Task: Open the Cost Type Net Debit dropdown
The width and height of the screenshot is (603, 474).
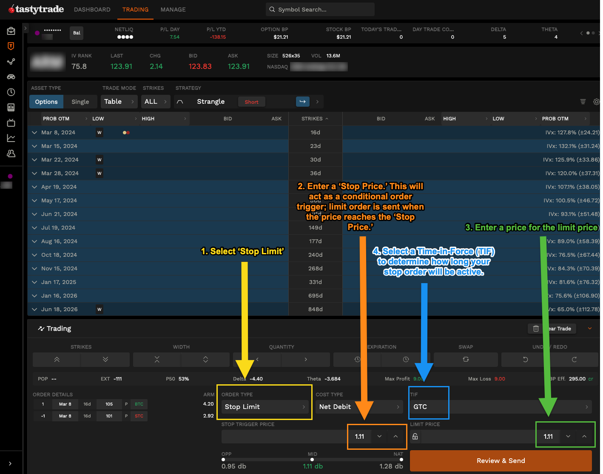Action: 359,407
